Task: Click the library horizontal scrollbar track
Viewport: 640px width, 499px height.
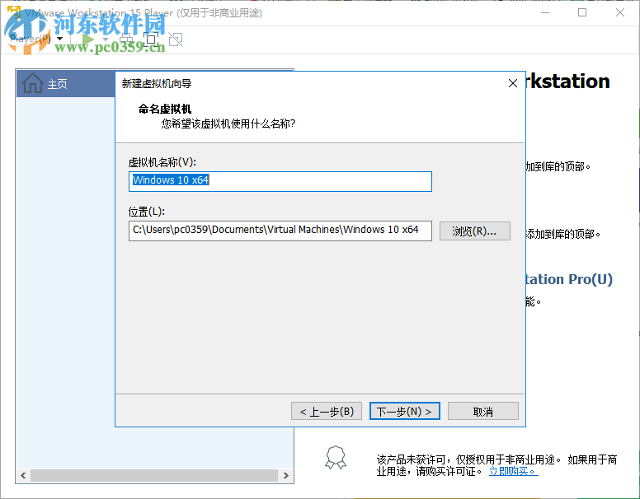Action: [x=154, y=475]
